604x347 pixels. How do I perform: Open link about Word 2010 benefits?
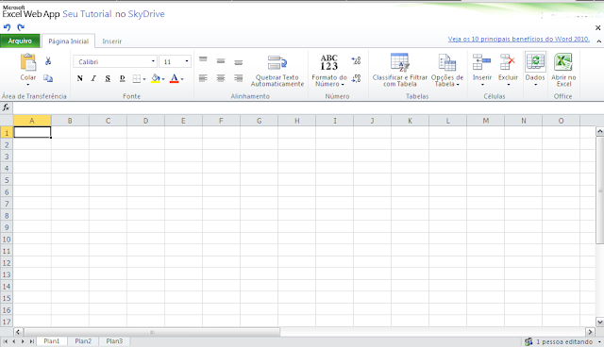(x=519, y=39)
